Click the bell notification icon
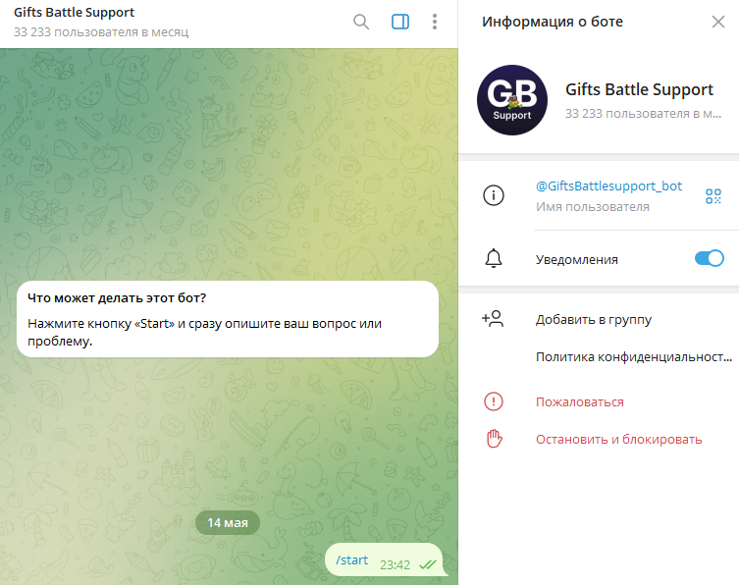 point(494,259)
